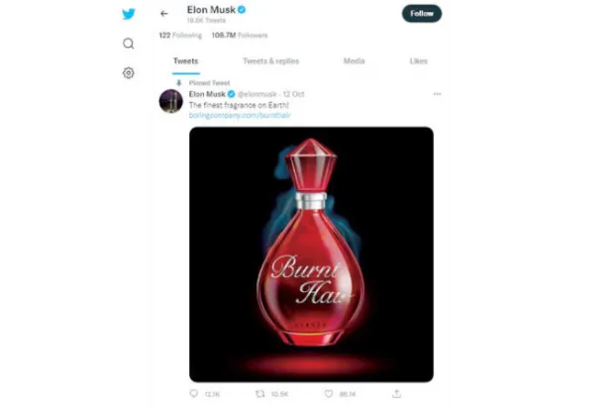Screen dimensions: 612x408
Task: Select the Media tab
Action: coord(354,61)
